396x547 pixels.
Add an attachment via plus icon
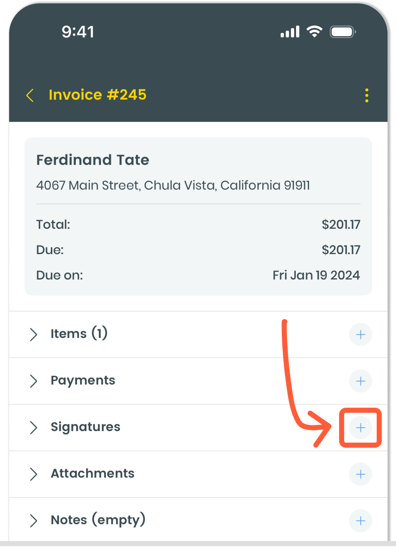(x=360, y=474)
